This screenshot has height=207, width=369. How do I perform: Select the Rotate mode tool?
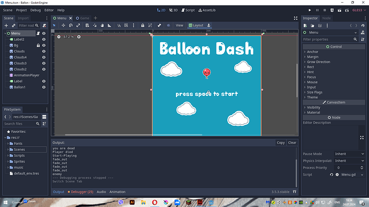pyautogui.click(x=71, y=26)
